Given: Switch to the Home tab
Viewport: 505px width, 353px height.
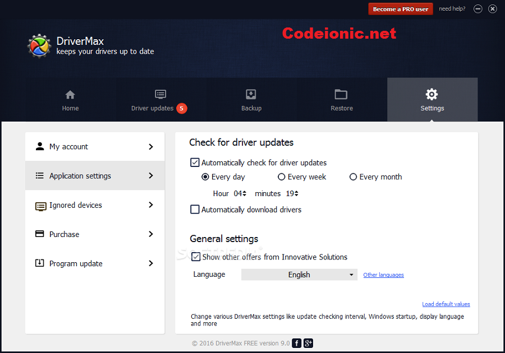Looking at the screenshot, I should pos(70,100).
